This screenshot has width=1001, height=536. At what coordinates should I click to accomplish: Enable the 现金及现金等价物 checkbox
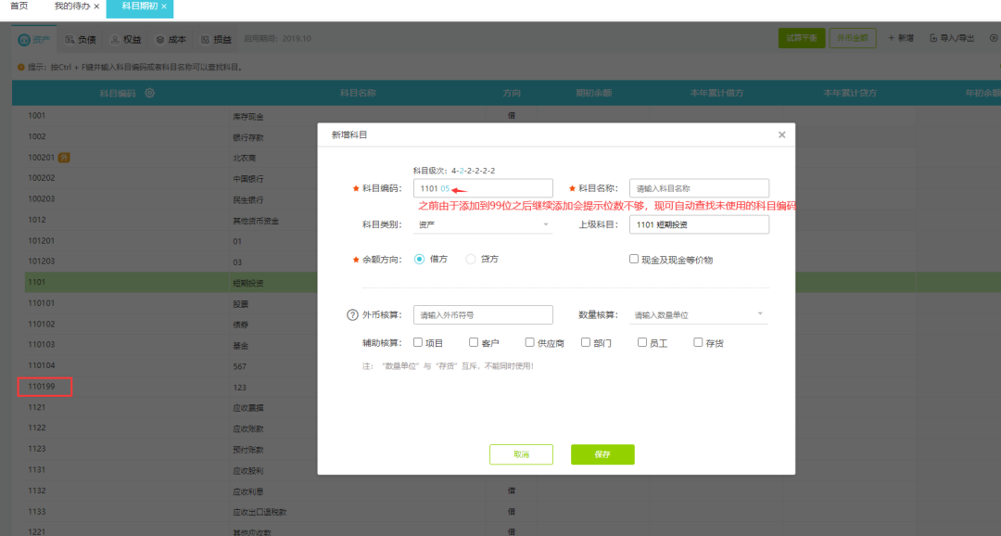pos(634,260)
